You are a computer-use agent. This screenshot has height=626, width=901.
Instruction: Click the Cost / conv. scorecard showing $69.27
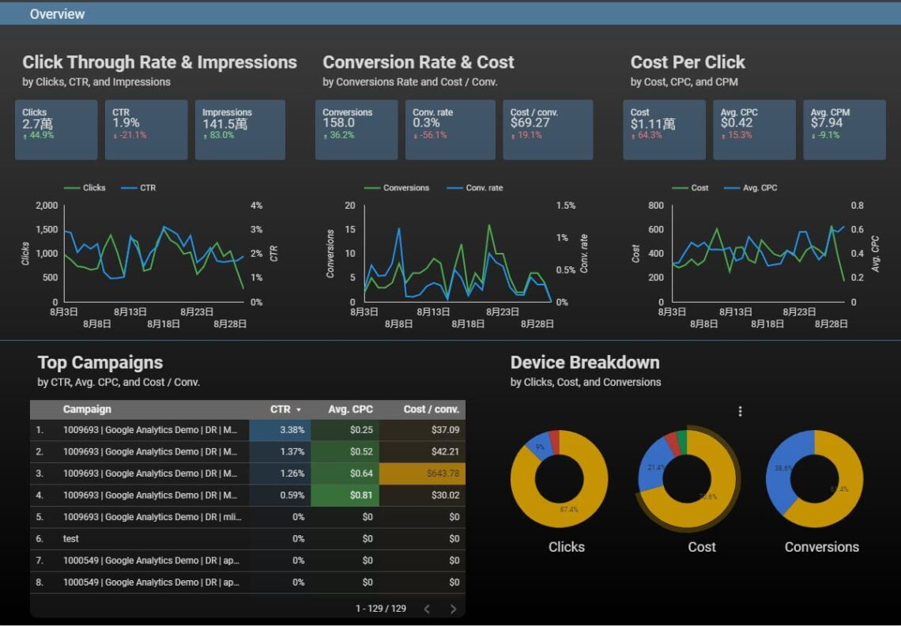548,130
